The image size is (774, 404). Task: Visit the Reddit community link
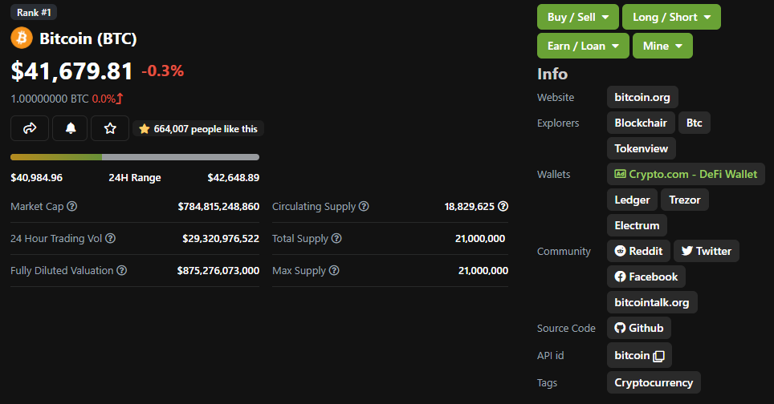click(x=638, y=251)
